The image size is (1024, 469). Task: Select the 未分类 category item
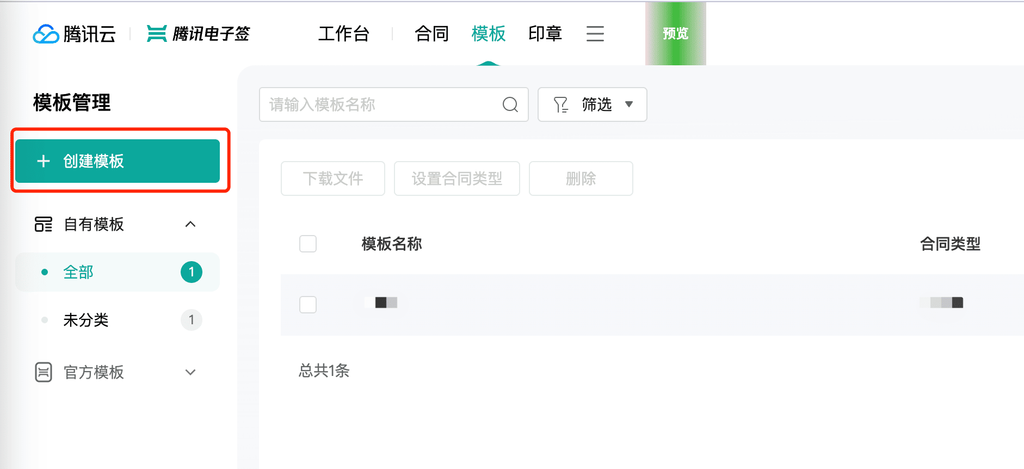click(118, 320)
